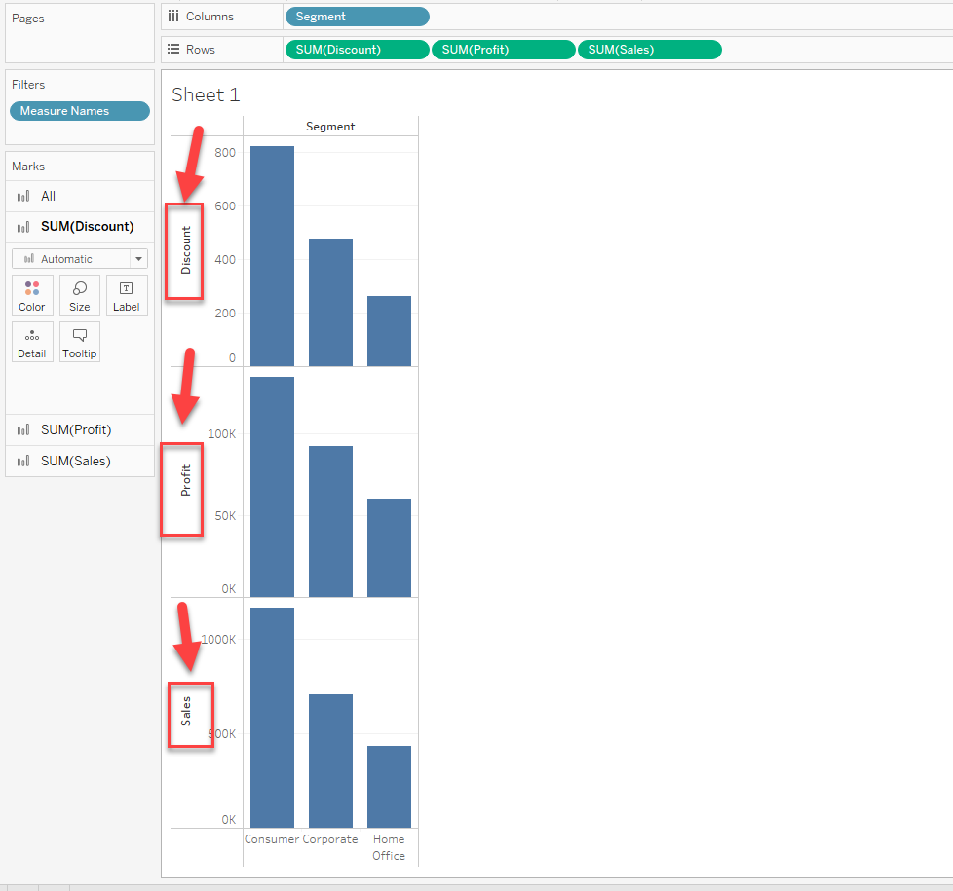Click the SUM(Discount) pill on Rows
Viewport: 953px width, 891px height.
pyautogui.click(x=357, y=50)
